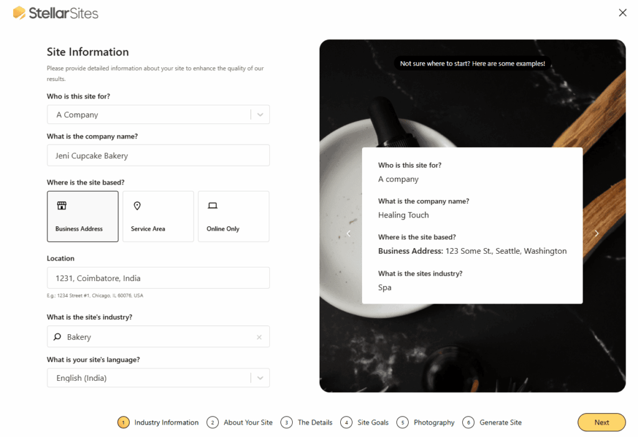Viewport: 638px width, 437px height.
Task: Open the site's language dropdown
Action: 158,378
